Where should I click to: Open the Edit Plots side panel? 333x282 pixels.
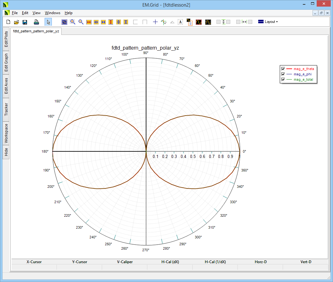6,39
